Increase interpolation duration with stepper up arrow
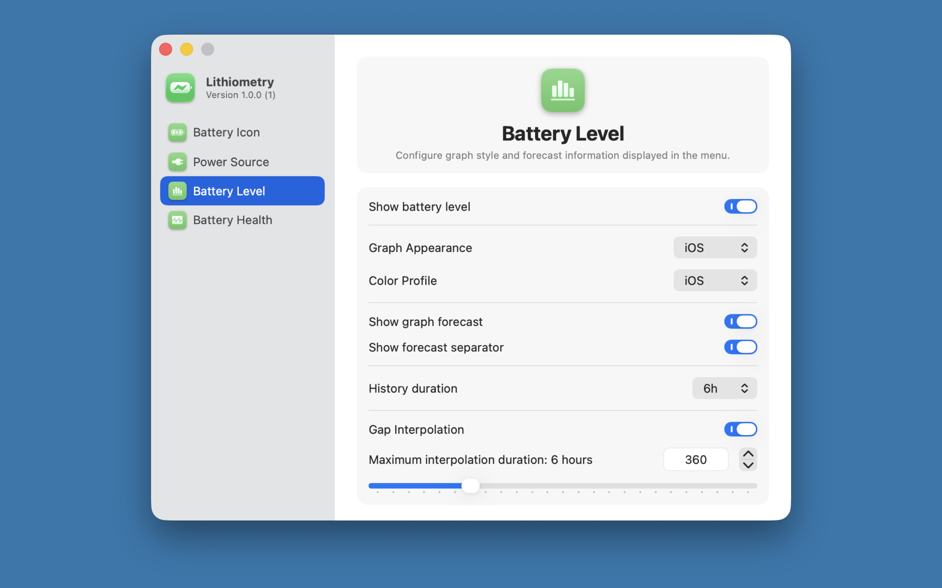 pyautogui.click(x=748, y=454)
